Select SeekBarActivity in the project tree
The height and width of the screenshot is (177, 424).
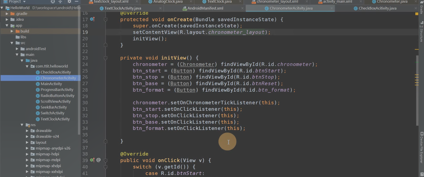tap(54, 107)
